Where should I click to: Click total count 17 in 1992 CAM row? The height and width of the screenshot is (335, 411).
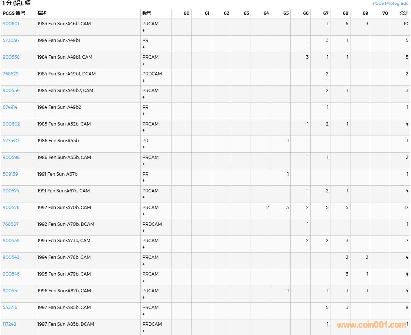click(x=406, y=208)
